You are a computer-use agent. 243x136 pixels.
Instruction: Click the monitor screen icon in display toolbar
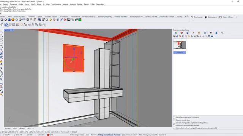tap(69, 20)
